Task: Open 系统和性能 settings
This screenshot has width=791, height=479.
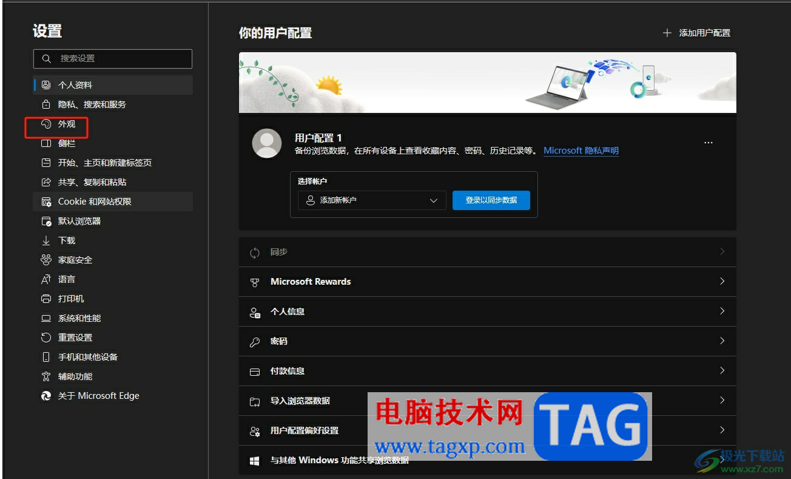Action: 113,318
